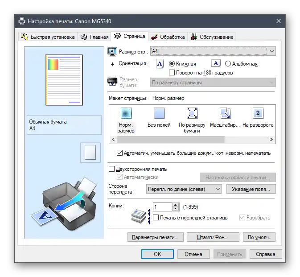
Task: Click the Обычная бумага A4 info box
Action: click(x=64, y=125)
